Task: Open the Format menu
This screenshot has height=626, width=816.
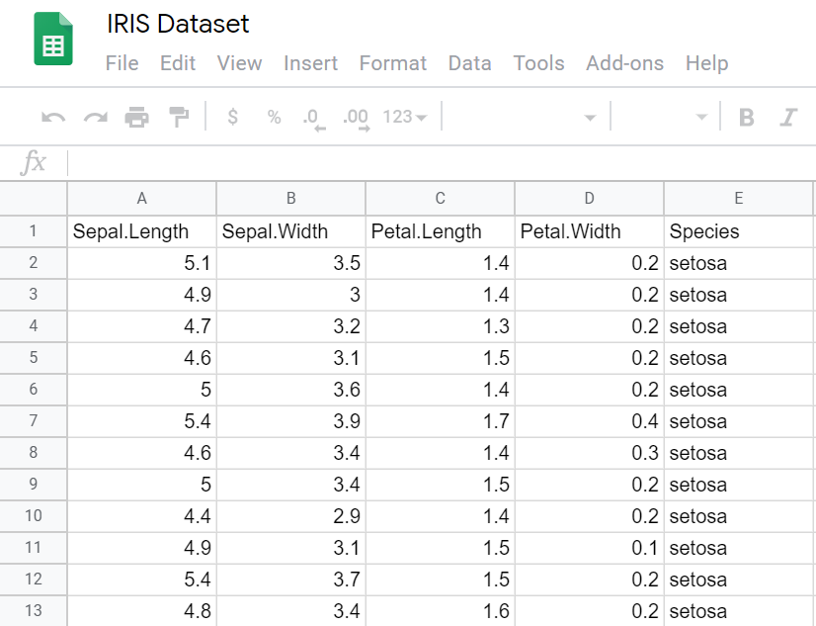Action: point(393,63)
